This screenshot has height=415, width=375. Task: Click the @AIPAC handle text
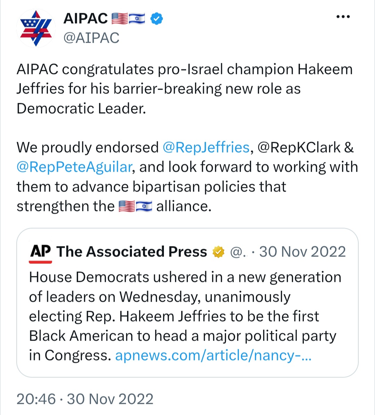tap(91, 38)
